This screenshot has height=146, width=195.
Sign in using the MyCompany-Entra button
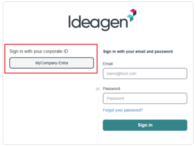point(52,63)
